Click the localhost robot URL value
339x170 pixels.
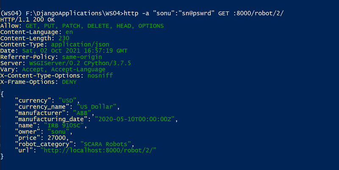click(99, 150)
